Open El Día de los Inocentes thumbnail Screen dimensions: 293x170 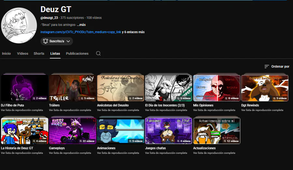pyautogui.click(x=169, y=88)
